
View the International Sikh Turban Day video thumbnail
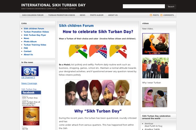pos(155,44)
